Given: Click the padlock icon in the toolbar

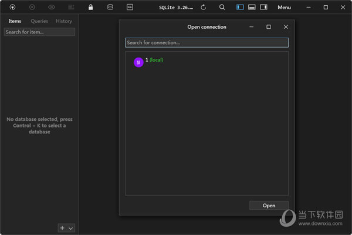Looking at the screenshot, I should point(90,7).
